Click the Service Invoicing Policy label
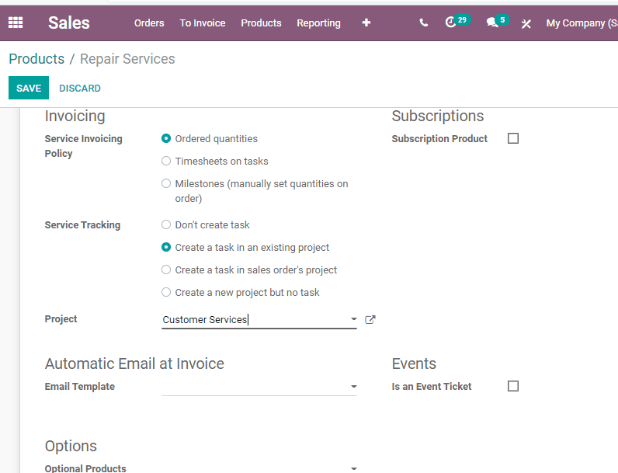 click(x=84, y=146)
